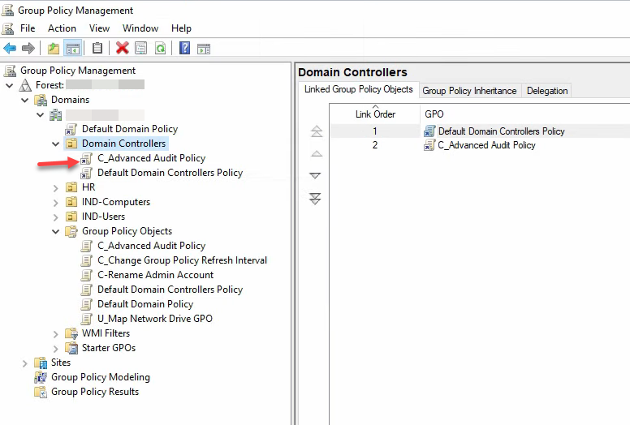Expand the WMI Filters node
Viewport: 630px width, 425px height.
(x=55, y=334)
